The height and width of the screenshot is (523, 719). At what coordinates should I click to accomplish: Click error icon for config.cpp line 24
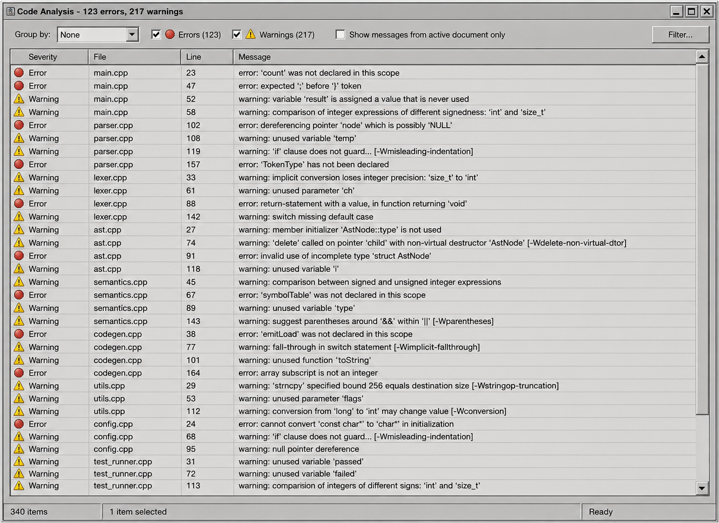(x=19, y=424)
